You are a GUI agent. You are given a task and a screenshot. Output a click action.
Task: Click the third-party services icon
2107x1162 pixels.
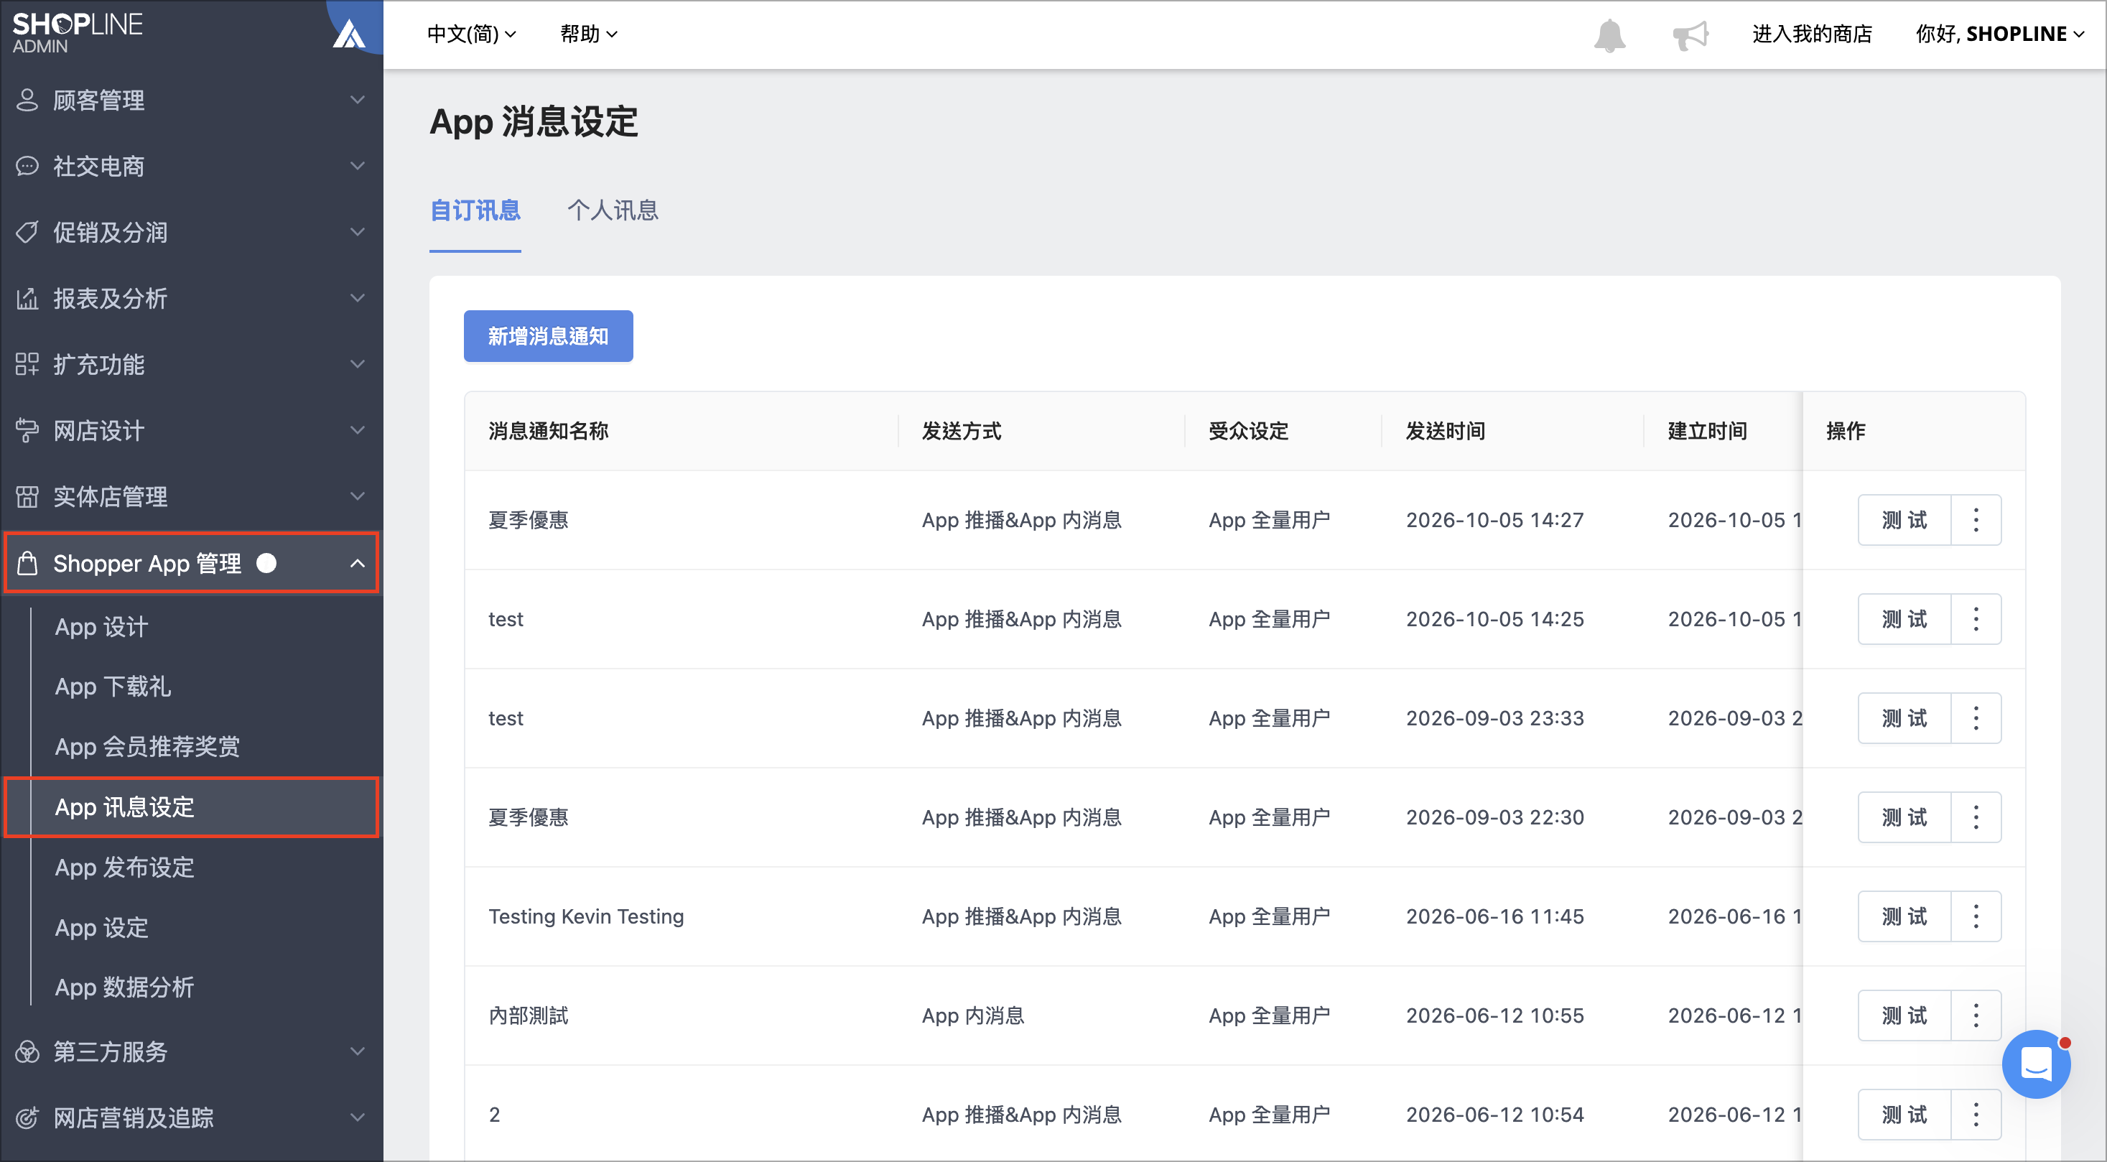tap(27, 1051)
